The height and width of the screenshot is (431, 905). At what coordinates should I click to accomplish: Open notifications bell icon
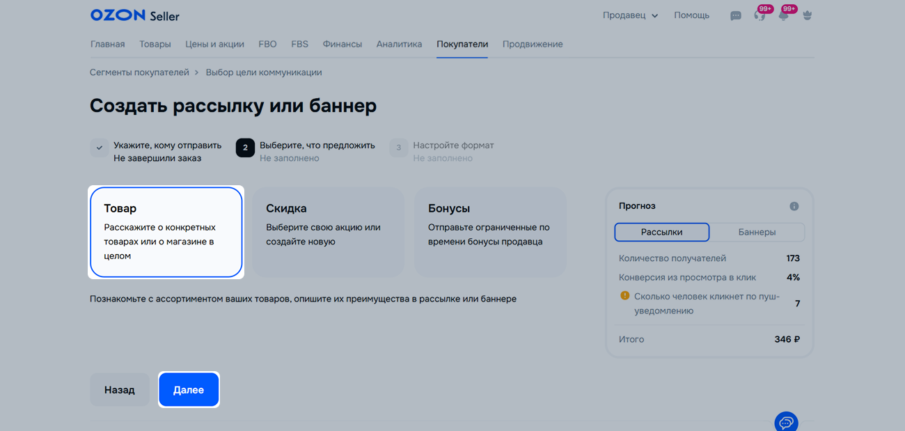pyautogui.click(x=783, y=16)
